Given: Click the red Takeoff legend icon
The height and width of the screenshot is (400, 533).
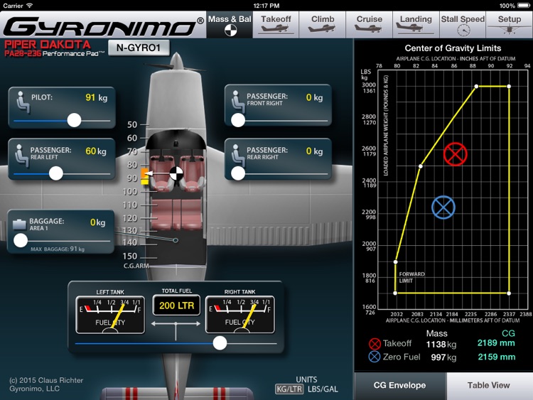Looking at the screenshot, I should (375, 344).
